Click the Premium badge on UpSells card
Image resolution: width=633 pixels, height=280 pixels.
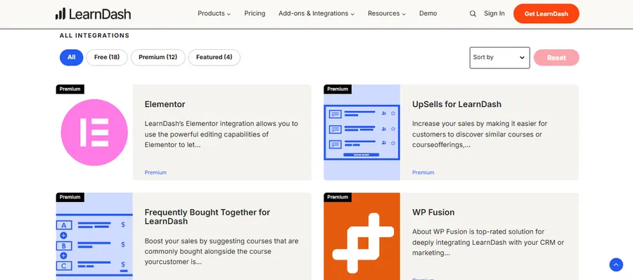tap(338, 89)
